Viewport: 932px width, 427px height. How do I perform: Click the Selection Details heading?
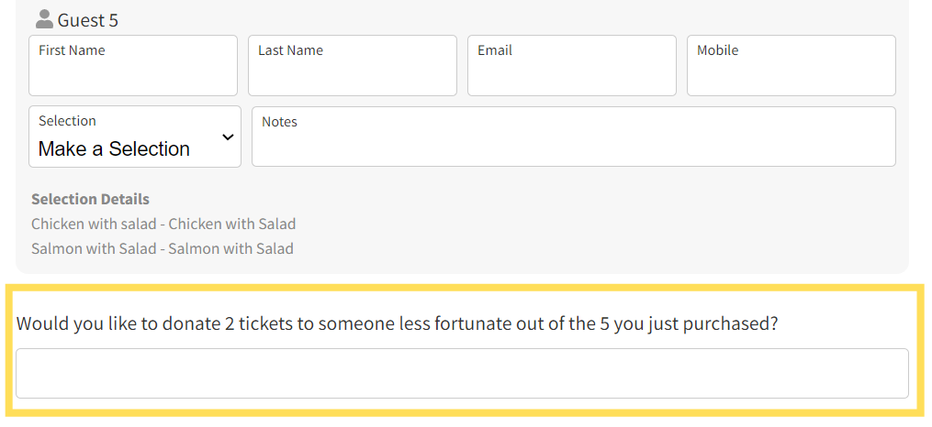click(x=90, y=199)
